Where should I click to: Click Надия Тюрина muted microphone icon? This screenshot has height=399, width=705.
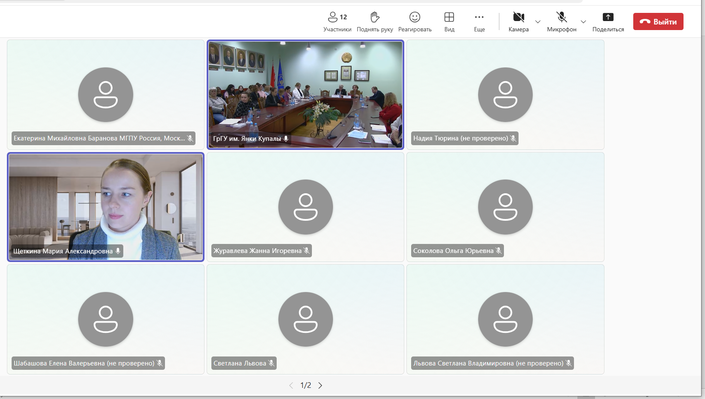[513, 138]
